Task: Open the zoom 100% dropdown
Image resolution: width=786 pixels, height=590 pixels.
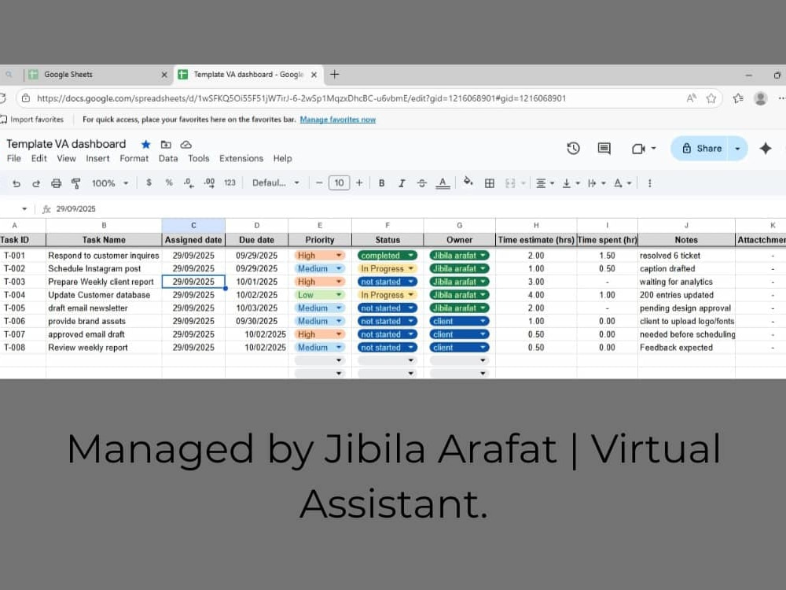Action: pyautogui.click(x=110, y=183)
